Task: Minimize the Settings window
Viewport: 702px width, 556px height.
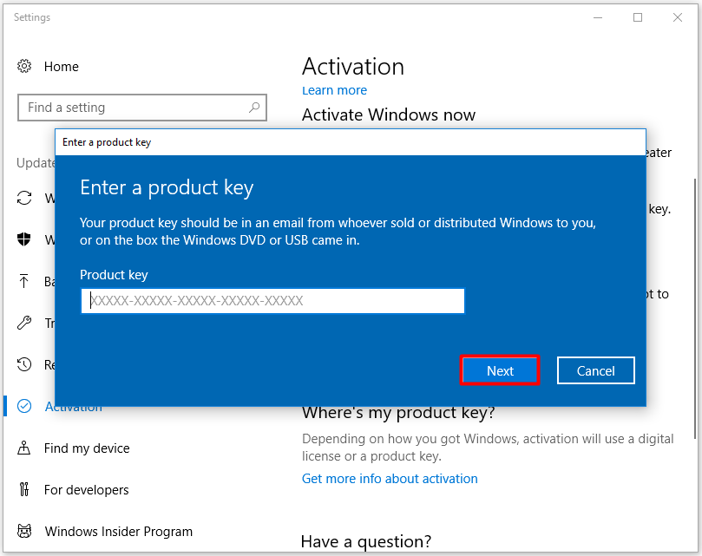Action: (x=598, y=17)
